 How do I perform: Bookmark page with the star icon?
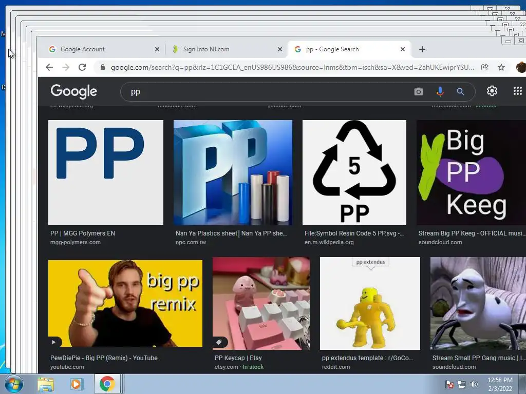tap(501, 67)
